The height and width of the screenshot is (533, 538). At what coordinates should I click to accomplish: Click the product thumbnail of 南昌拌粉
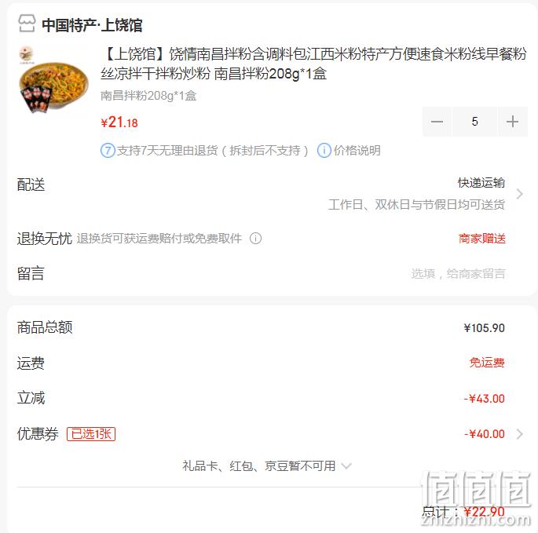pos(53,80)
